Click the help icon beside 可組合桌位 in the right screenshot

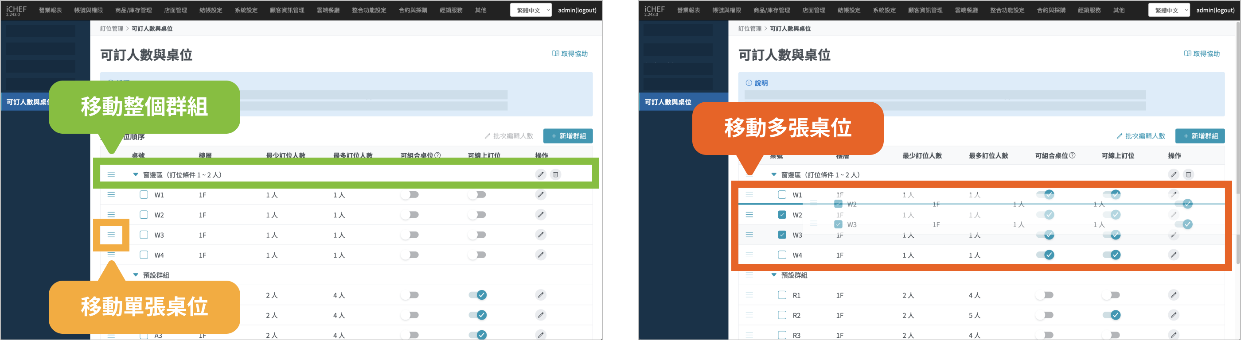(x=1072, y=156)
